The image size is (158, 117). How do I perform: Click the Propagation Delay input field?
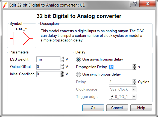(x=121, y=67)
